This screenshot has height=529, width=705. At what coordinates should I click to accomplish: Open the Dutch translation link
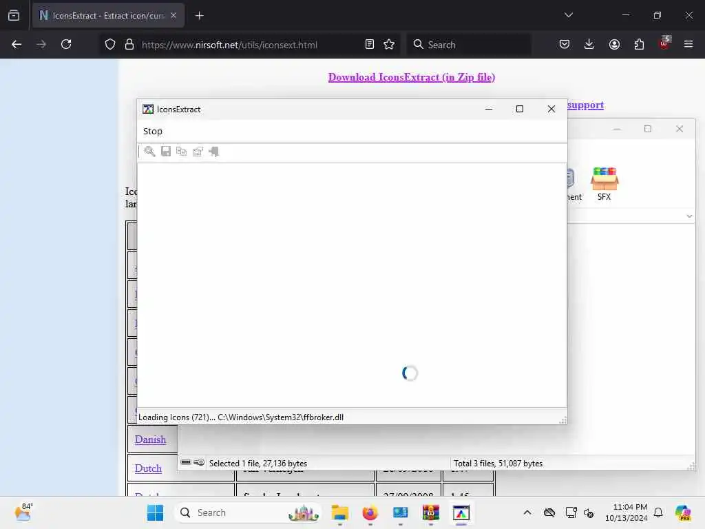pos(148,468)
